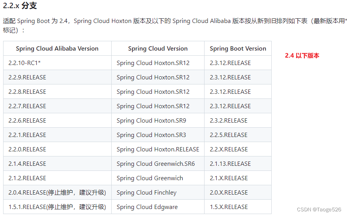Select the "2.1.X.RELEASE" Spring Boot cell
Image resolution: width=347 pixels, height=216 pixels.
click(238, 178)
